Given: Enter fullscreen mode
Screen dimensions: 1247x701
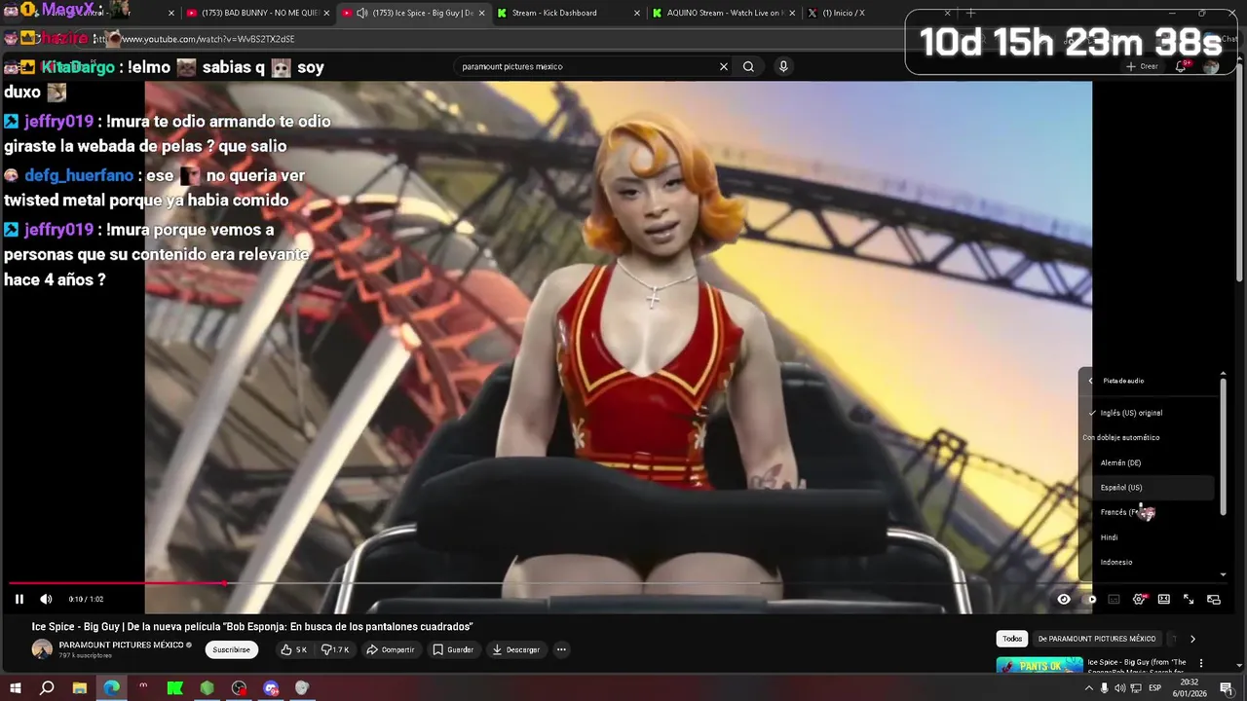Looking at the screenshot, I should click(1189, 599).
